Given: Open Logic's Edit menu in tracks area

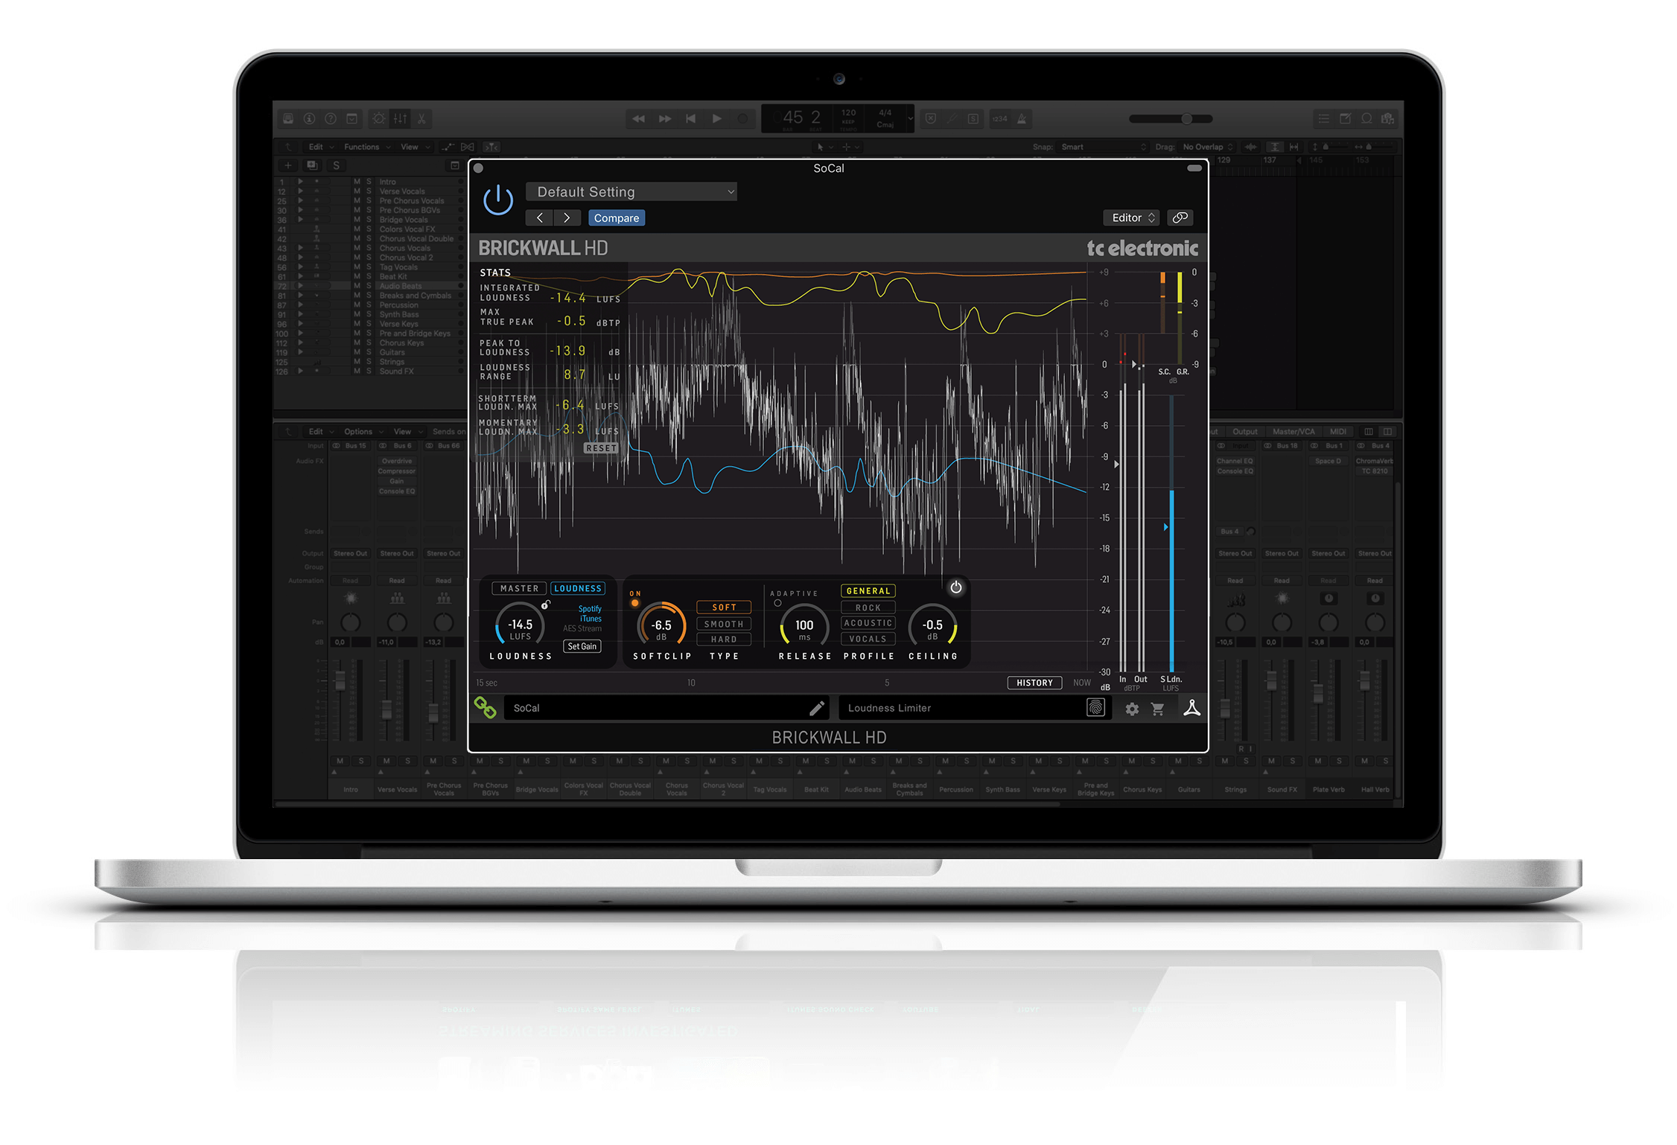Looking at the screenshot, I should click(x=321, y=147).
